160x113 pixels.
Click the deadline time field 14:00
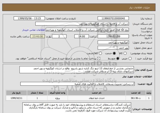point(82,36)
